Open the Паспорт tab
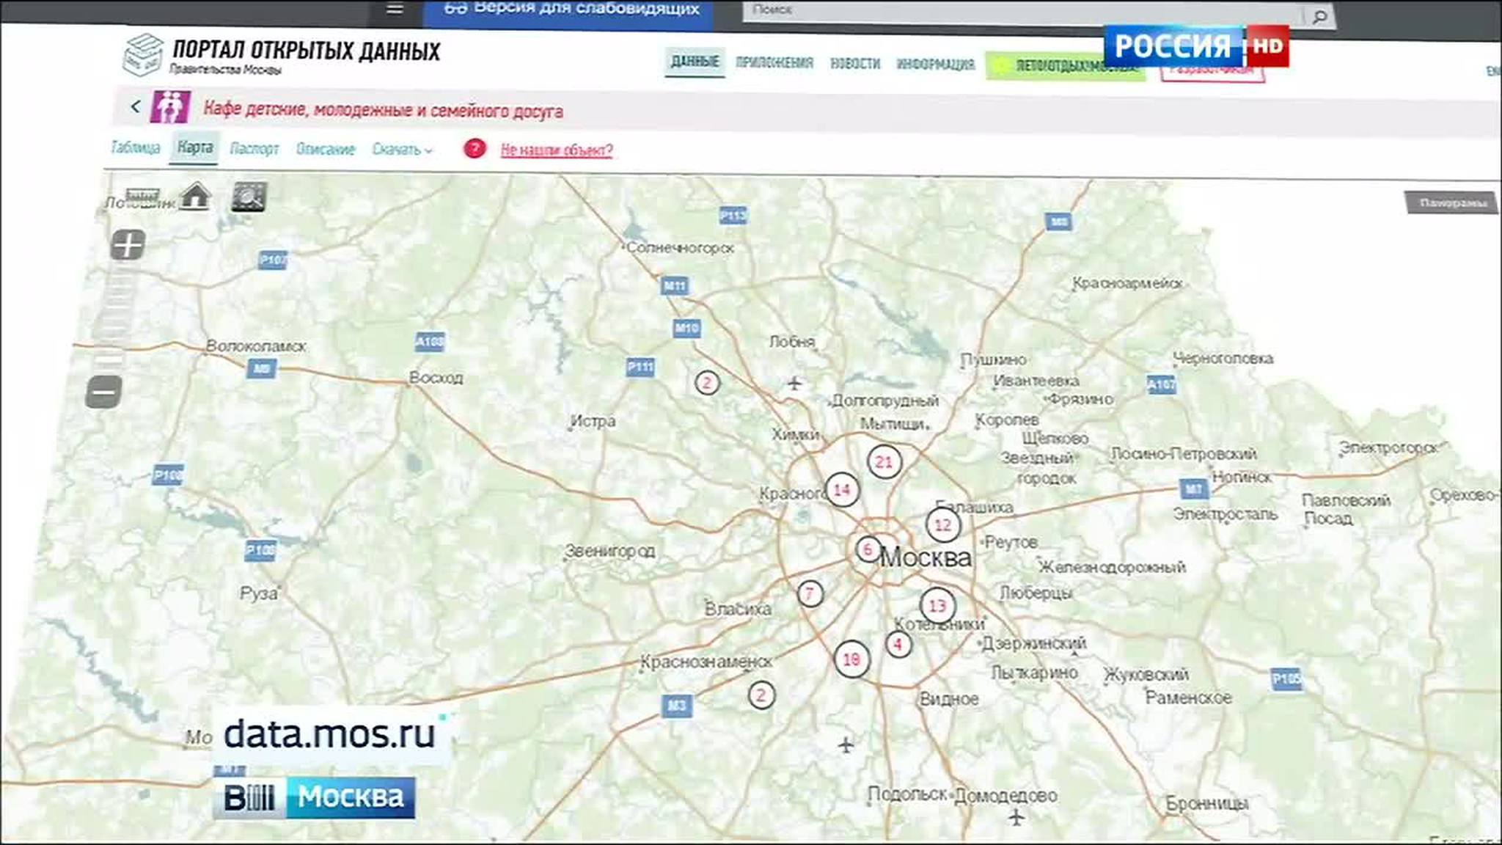The width and height of the screenshot is (1502, 845). pyautogui.click(x=254, y=148)
